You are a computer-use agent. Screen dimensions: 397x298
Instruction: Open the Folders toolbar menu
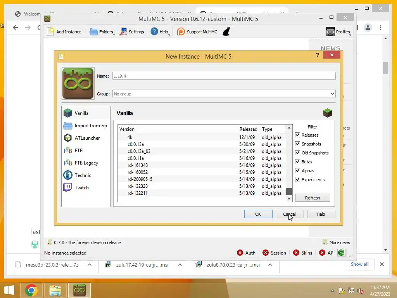(102, 32)
